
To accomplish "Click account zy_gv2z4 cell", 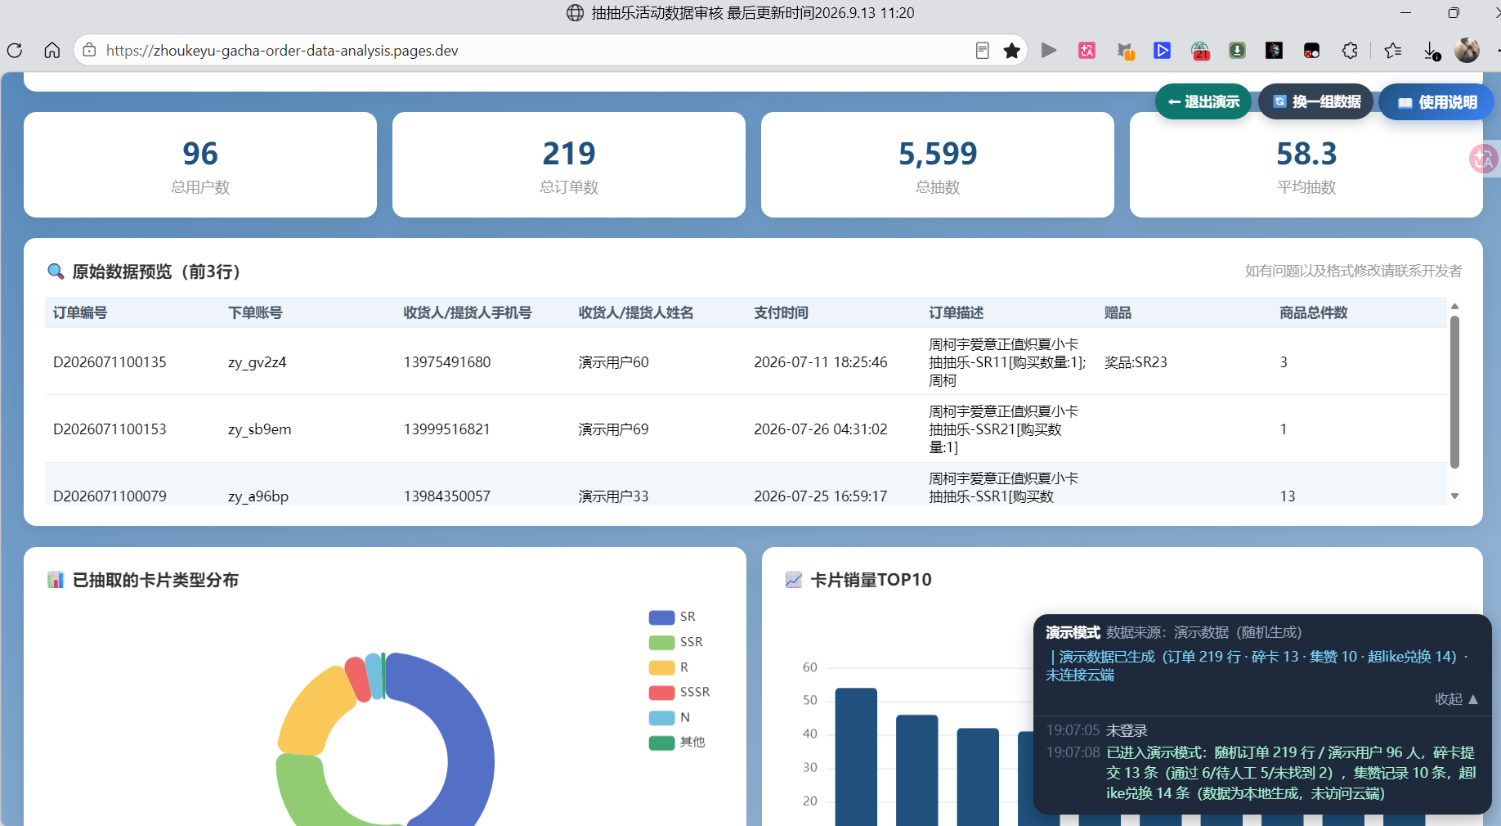I will [258, 362].
